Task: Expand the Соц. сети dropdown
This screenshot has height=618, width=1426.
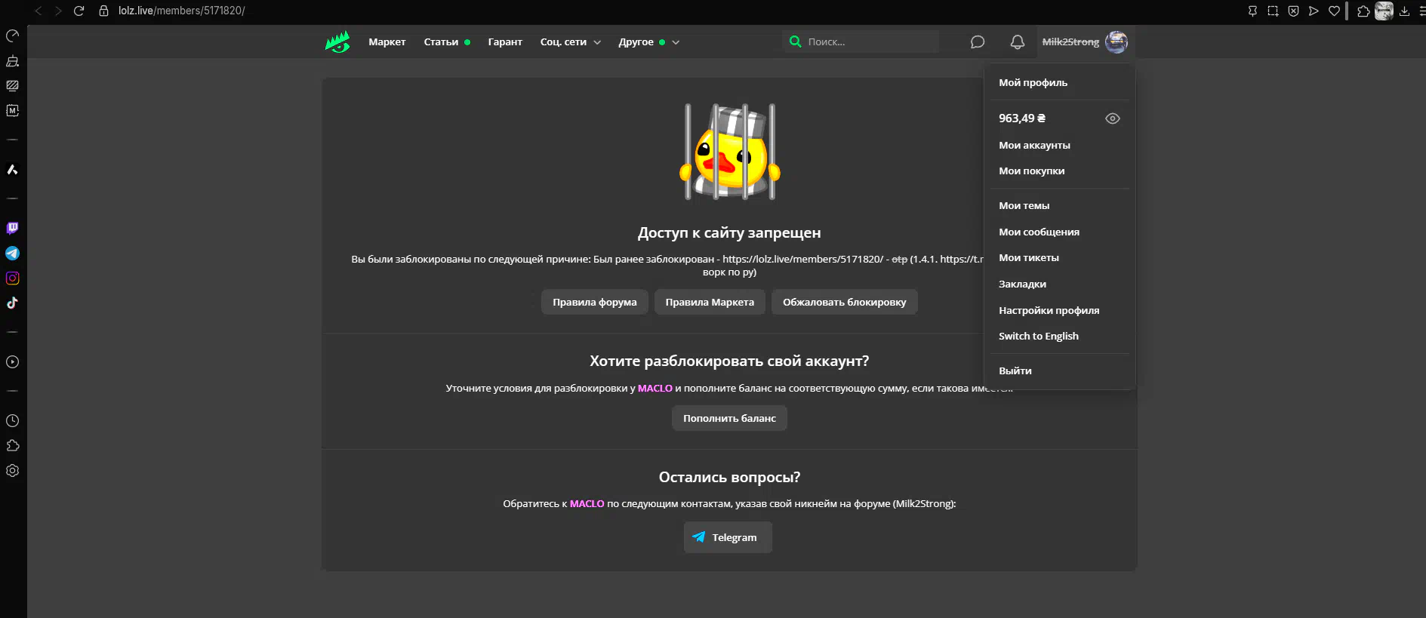Action: (x=571, y=42)
